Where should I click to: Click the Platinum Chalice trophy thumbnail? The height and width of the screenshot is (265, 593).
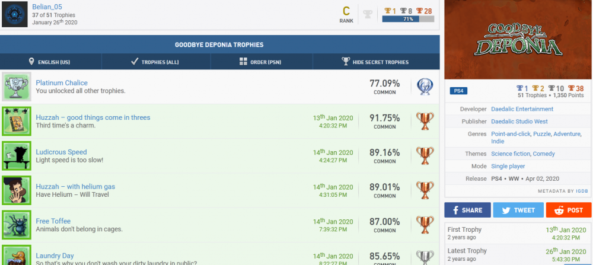[16, 87]
